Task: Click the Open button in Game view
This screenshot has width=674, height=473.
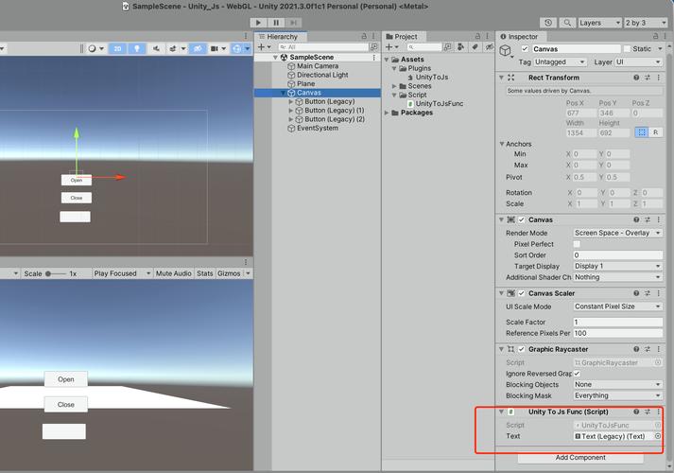Action: pos(66,379)
